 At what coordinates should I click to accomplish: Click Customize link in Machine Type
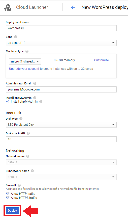[102, 60]
